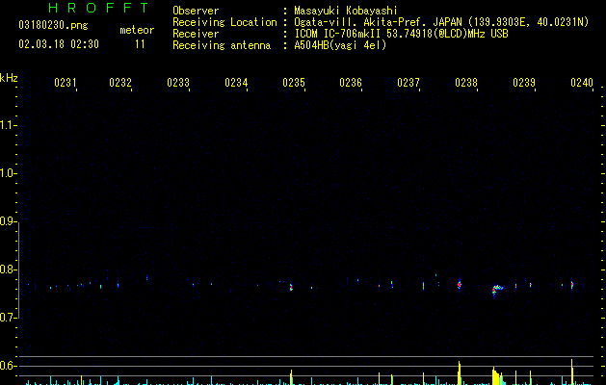Screen dimensions: 606x385
Task: Click the Receiver field label
Action: tap(196, 34)
